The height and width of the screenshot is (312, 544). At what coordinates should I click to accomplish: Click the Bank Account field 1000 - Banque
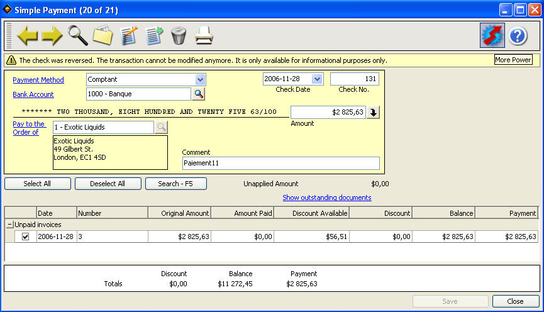point(138,94)
